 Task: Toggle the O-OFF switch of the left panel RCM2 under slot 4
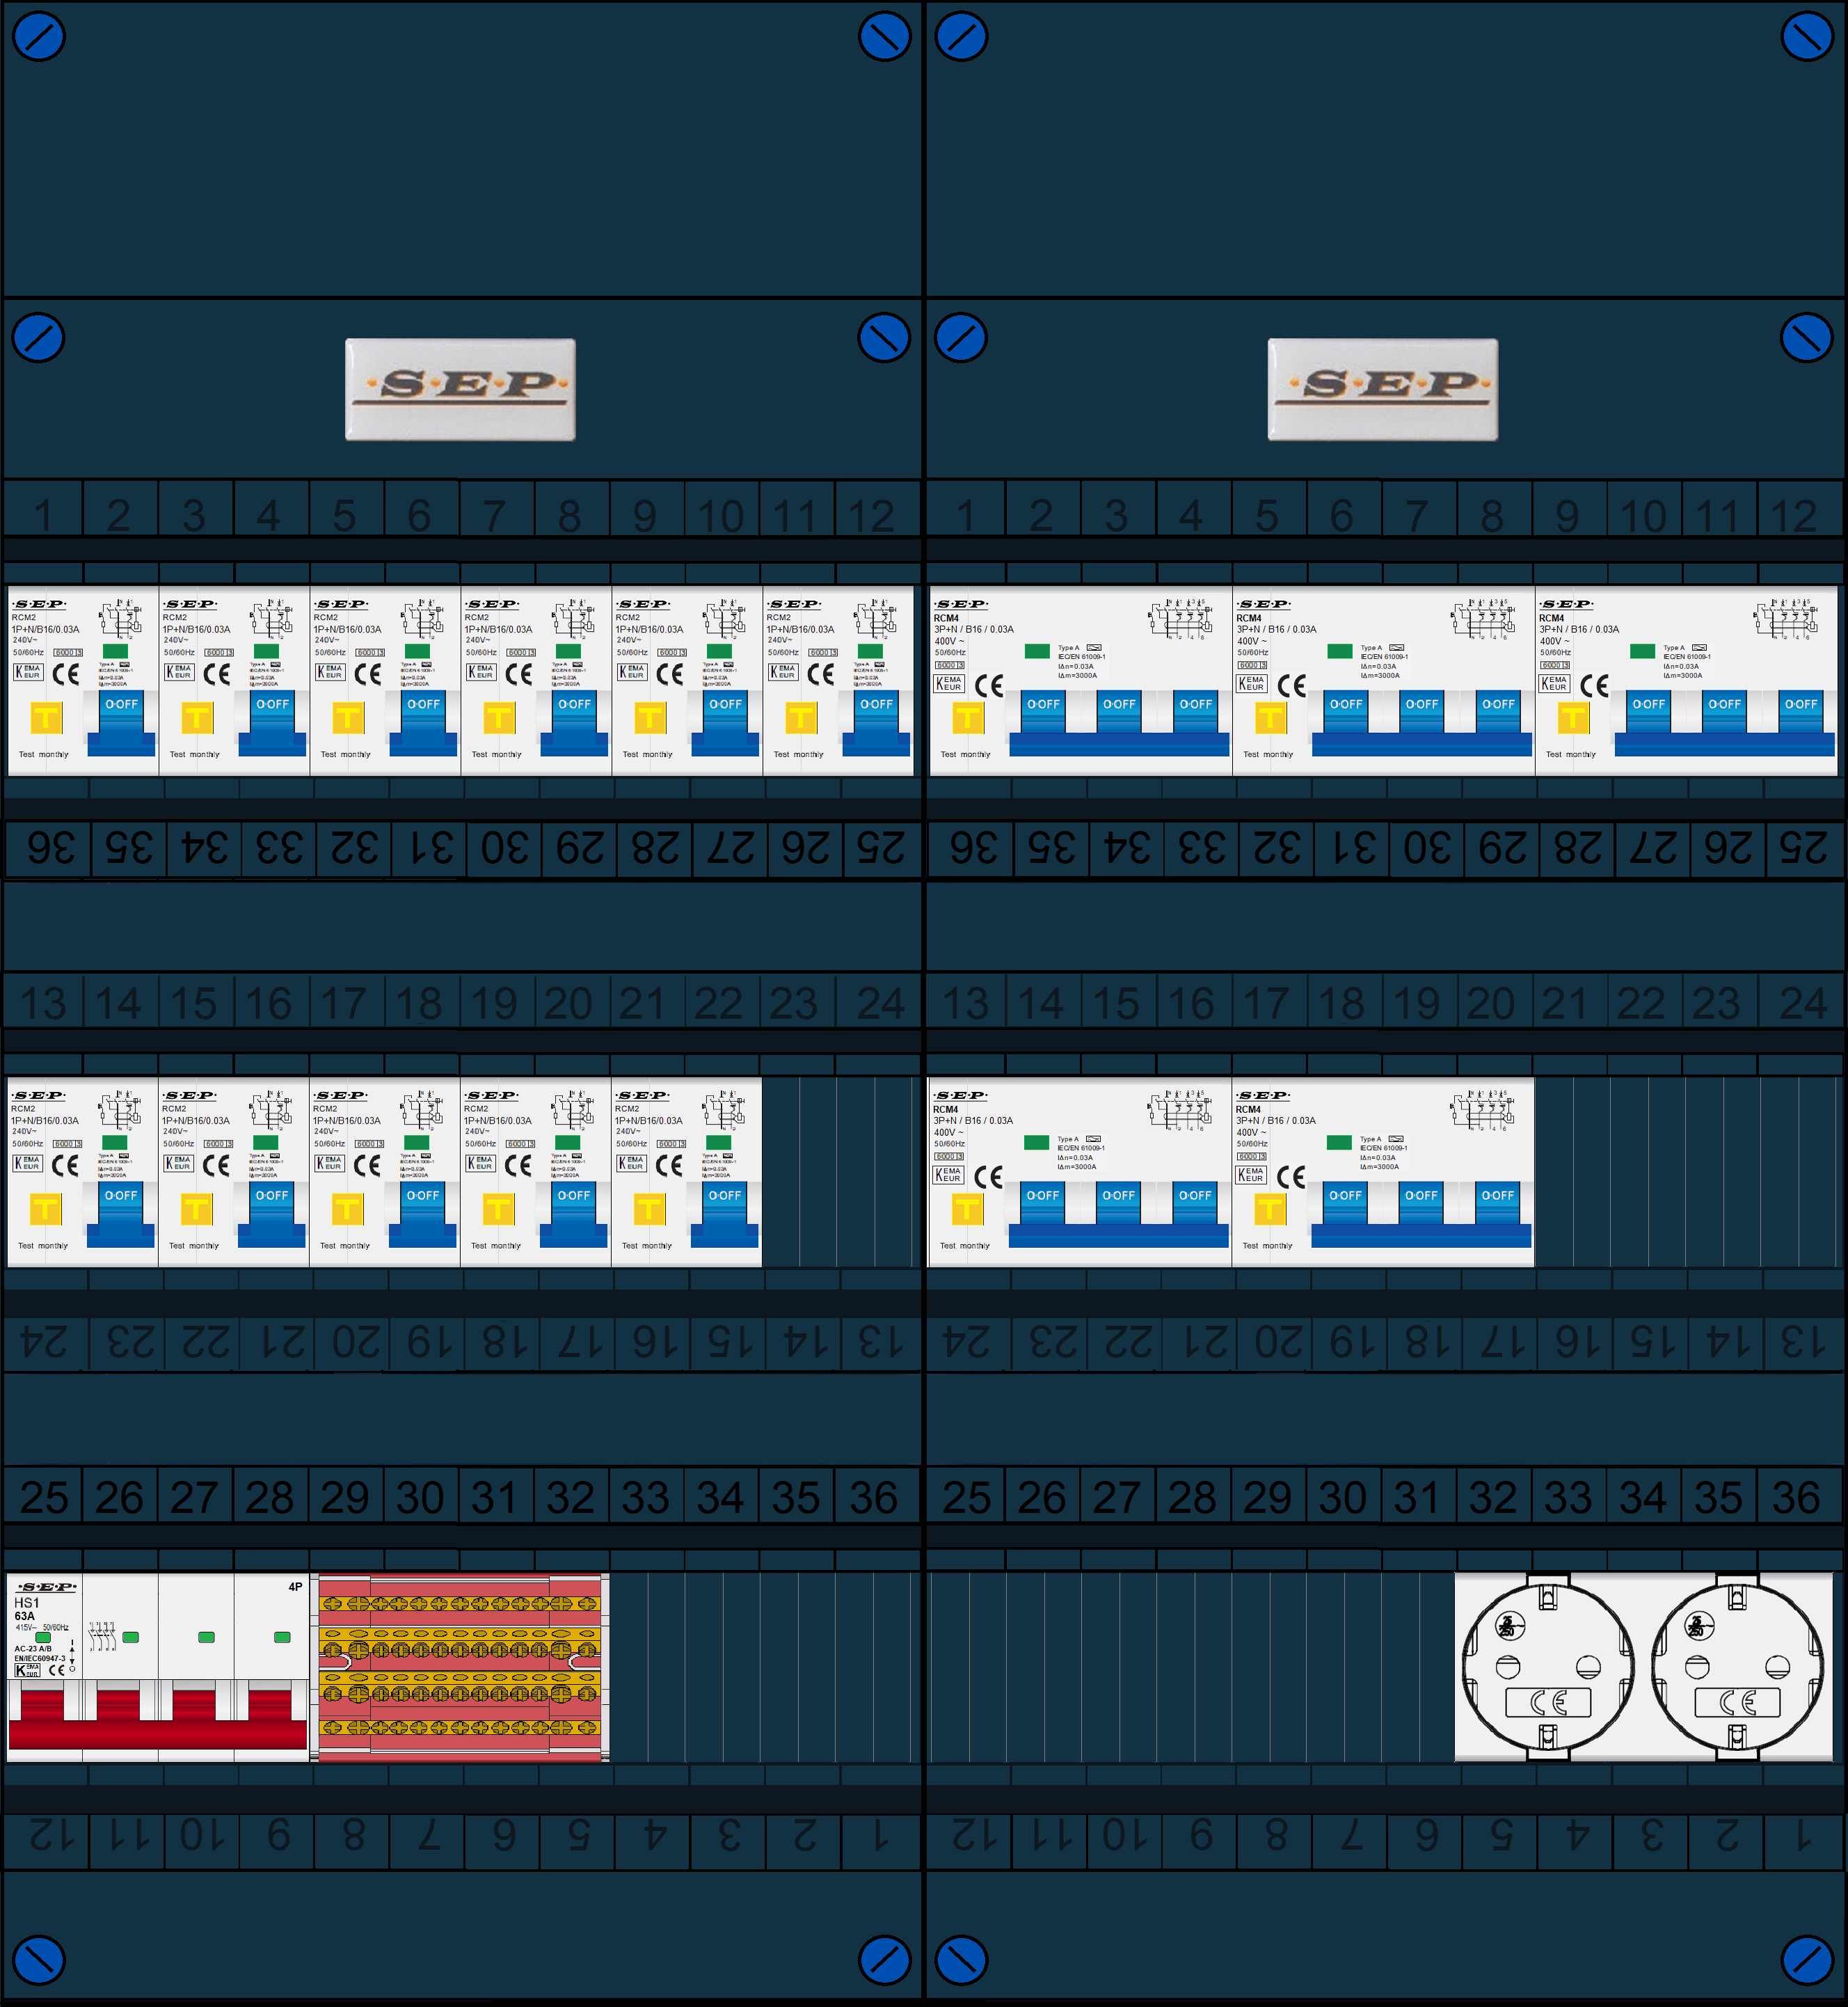point(273,722)
